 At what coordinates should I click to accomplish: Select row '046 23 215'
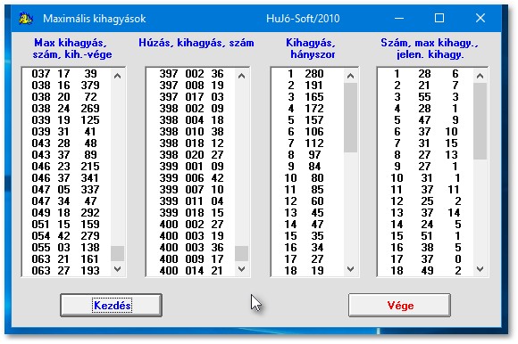point(66,166)
